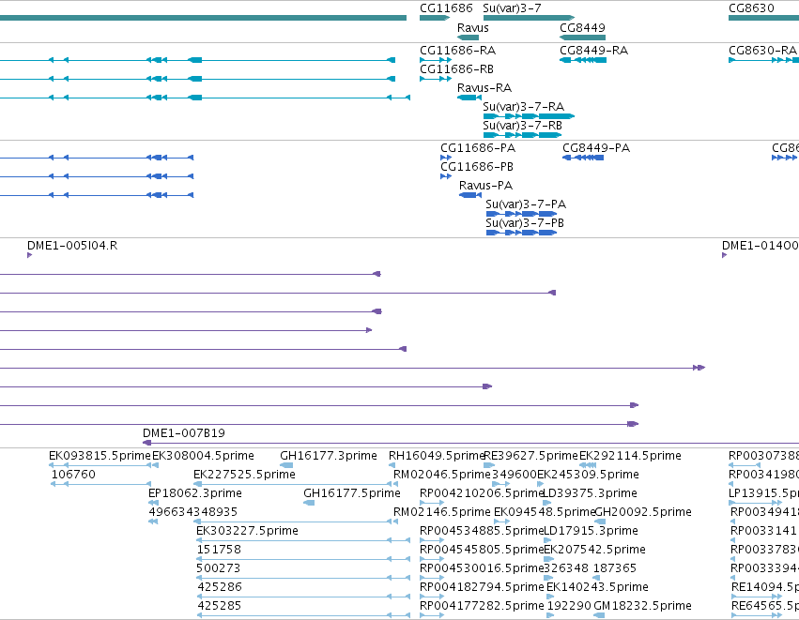Select the Su(var)3-7-PB protein glyph

coord(521,234)
